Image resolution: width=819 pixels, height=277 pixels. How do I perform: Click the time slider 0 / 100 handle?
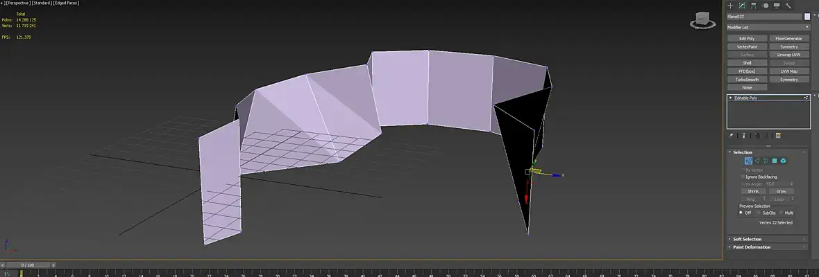[x=26, y=265]
